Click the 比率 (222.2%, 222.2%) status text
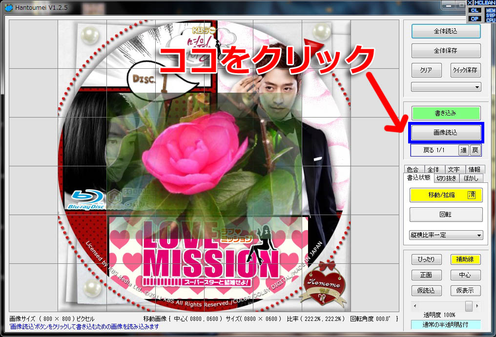The image size is (496, 337). 315,318
